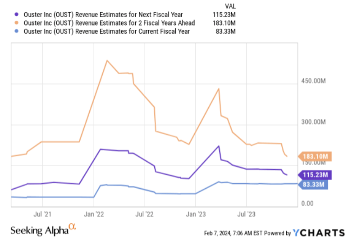This screenshot has width=362, height=240.
Task: Click the 450.00M y-axis label
Action: pyautogui.click(x=313, y=81)
